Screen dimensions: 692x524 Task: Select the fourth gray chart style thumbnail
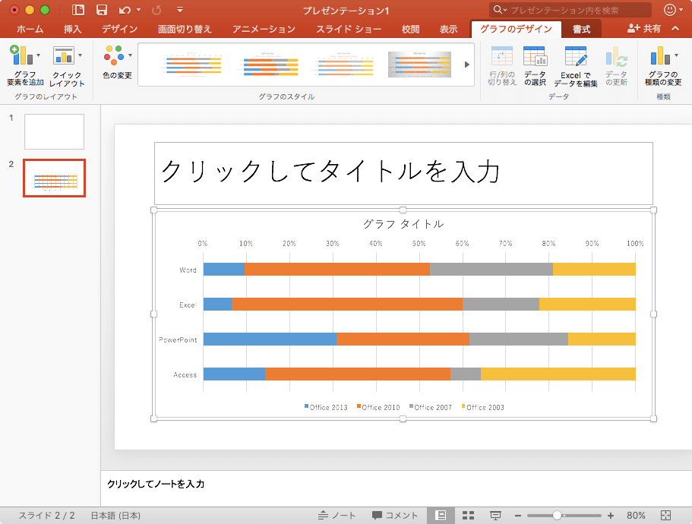pos(420,65)
